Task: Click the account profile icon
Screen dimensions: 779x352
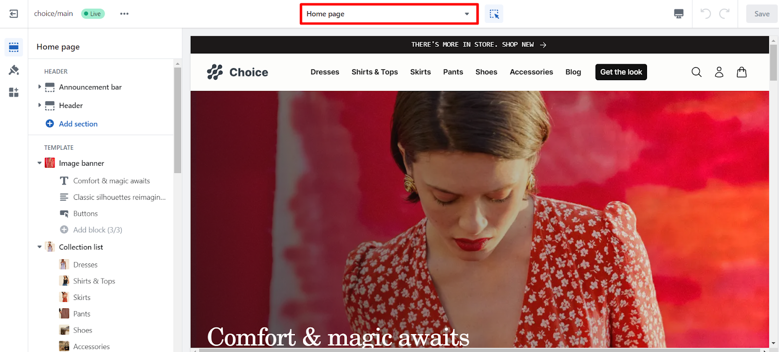Action: click(x=719, y=72)
